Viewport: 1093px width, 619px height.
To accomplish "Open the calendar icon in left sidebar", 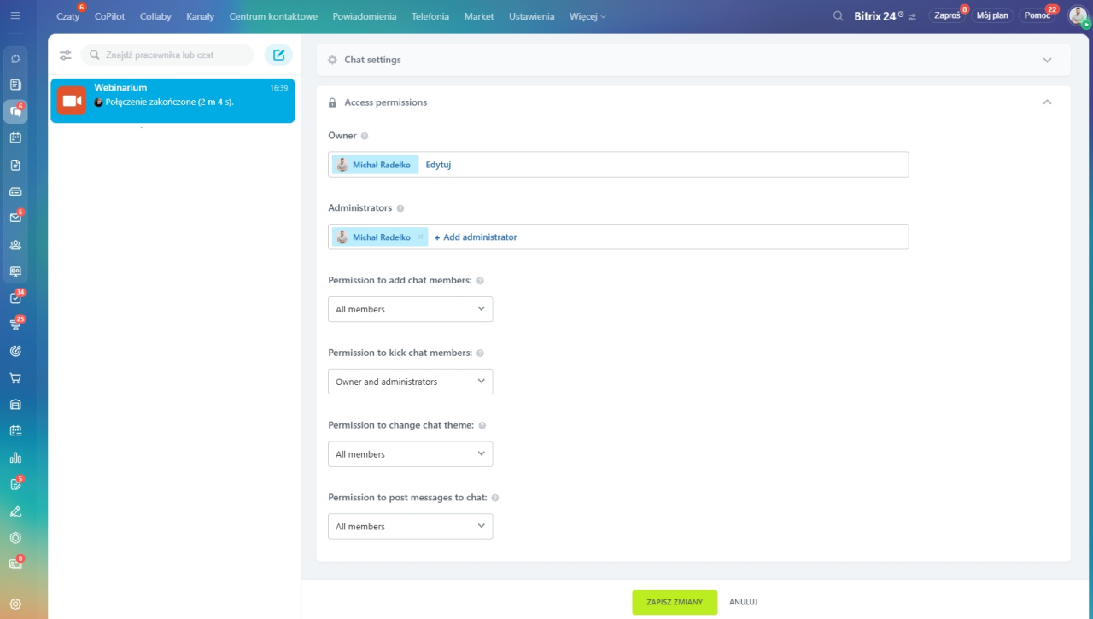I will click(15, 137).
